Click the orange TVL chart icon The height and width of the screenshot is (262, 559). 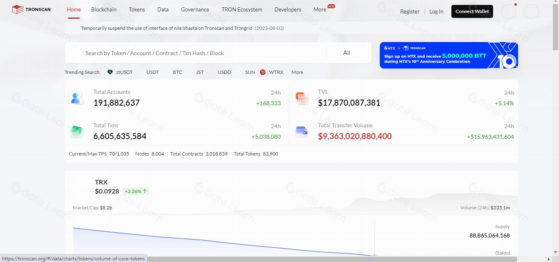pos(302,98)
